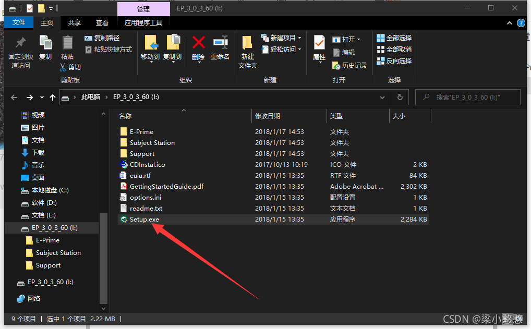Click the Setup.exe file icon

[x=124, y=220]
